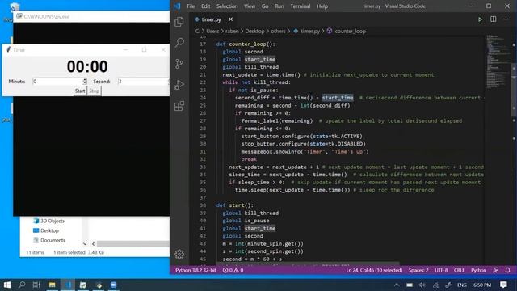Open the Selection menu
This screenshot has width=517, height=291.
[x=227, y=6]
